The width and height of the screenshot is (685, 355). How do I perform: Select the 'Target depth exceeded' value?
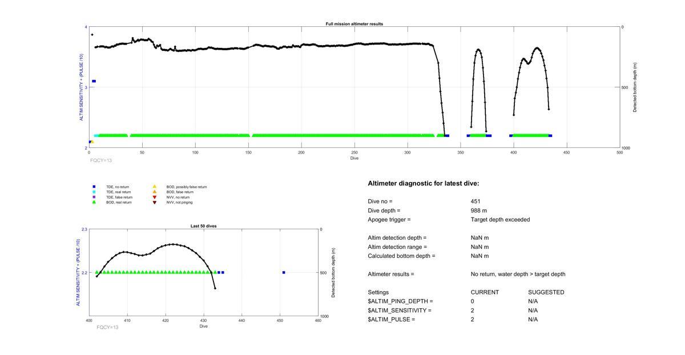(501, 220)
